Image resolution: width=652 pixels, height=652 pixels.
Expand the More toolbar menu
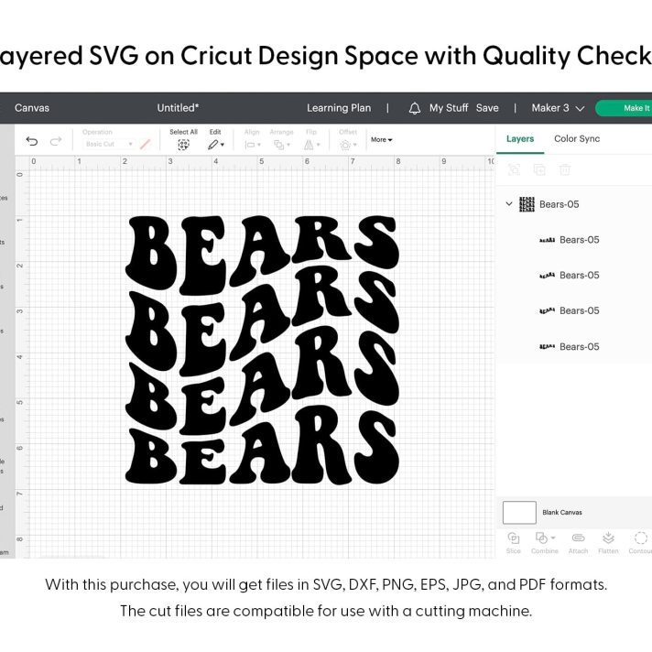381,140
